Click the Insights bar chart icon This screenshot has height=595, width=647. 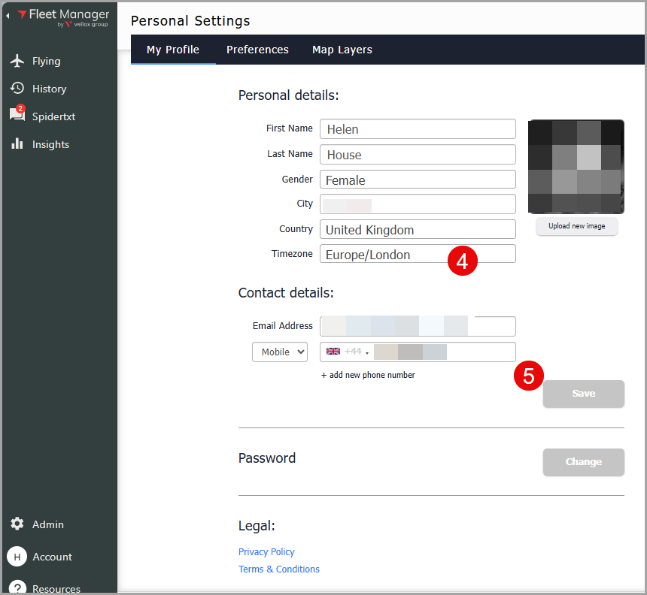click(17, 144)
